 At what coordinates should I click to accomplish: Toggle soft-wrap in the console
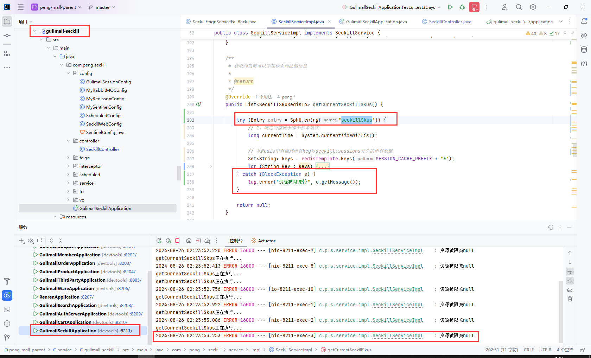pyautogui.click(x=570, y=271)
